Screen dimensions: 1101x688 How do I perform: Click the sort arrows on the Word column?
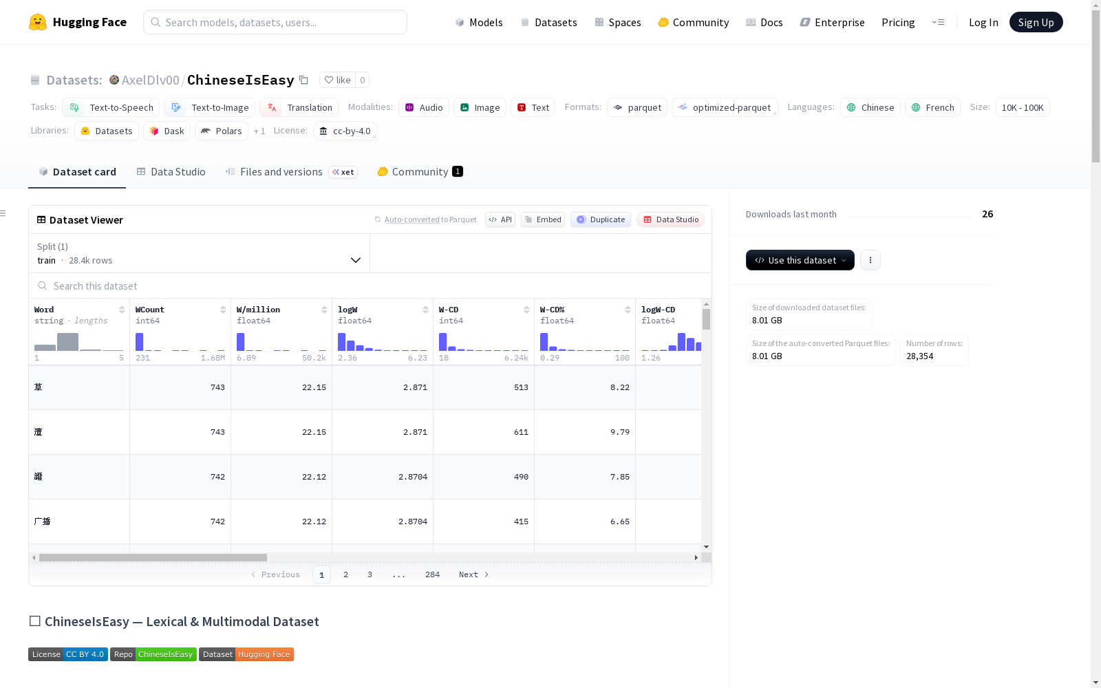click(122, 310)
